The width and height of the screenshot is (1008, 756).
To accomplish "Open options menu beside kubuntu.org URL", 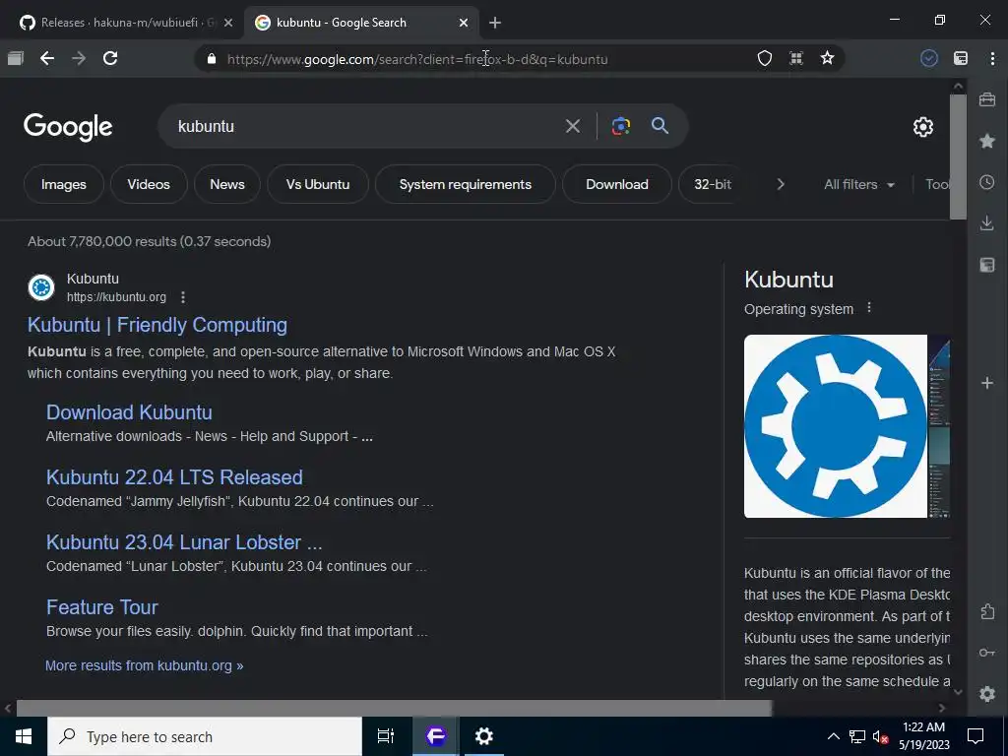I will (183, 297).
